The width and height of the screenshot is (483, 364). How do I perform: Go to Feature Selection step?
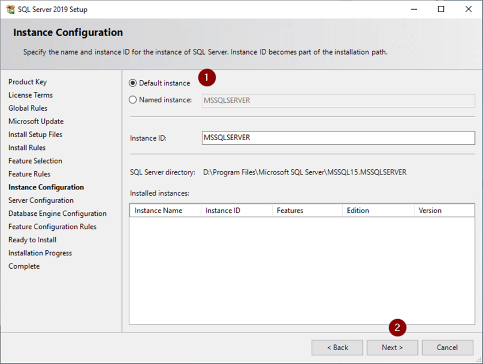(35, 161)
